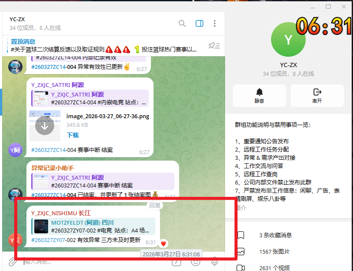Click the heart reaction on 6:31 message
Screen dimensions: 353x271
tap(163, 243)
